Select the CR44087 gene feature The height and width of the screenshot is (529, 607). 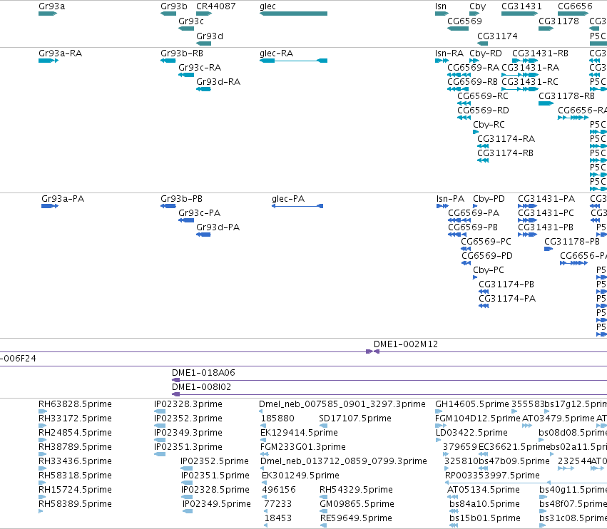pyautogui.click(x=204, y=14)
